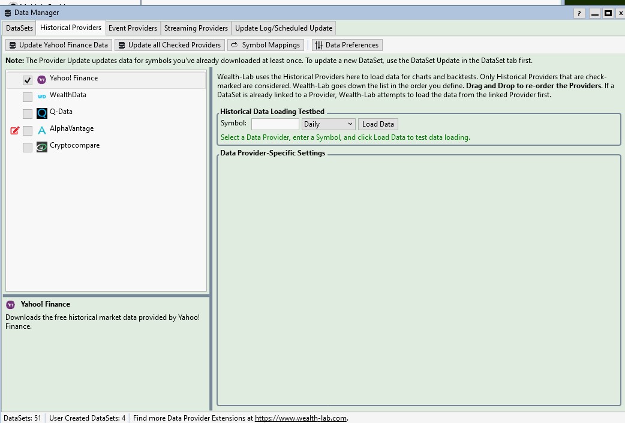The image size is (625, 423).
Task: Click the AlphaVantage provider icon
Action: 41,130
